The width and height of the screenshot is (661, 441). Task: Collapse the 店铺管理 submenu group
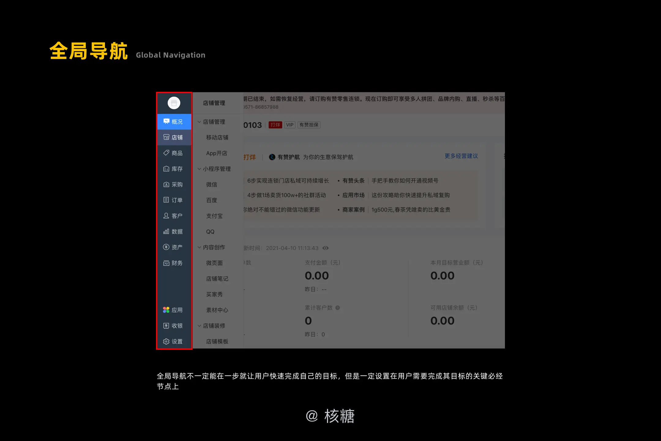(199, 122)
